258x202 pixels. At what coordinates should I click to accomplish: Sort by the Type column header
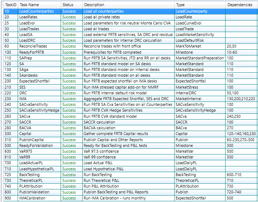tap(200, 5)
